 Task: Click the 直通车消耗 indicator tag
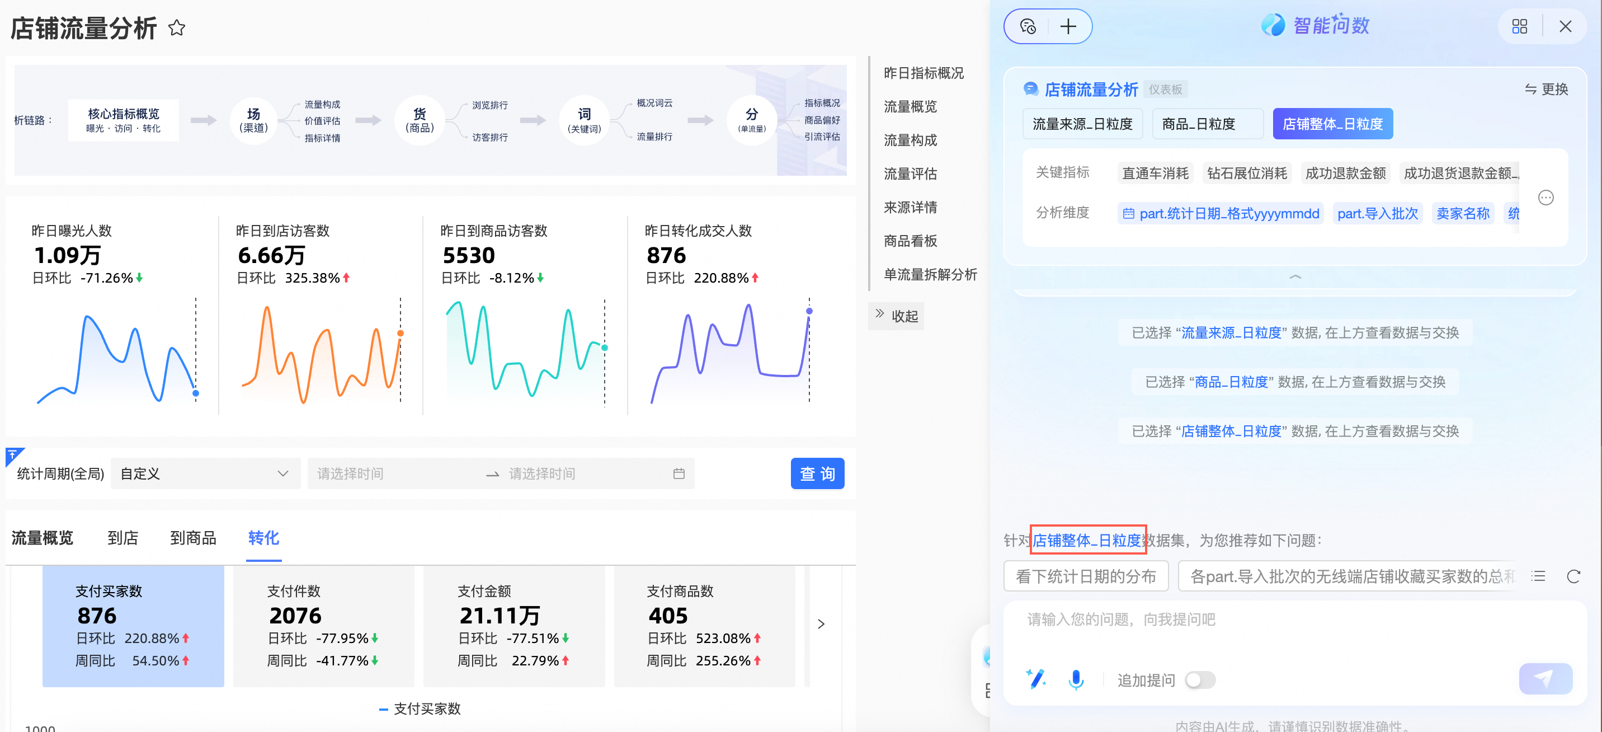point(1155,173)
